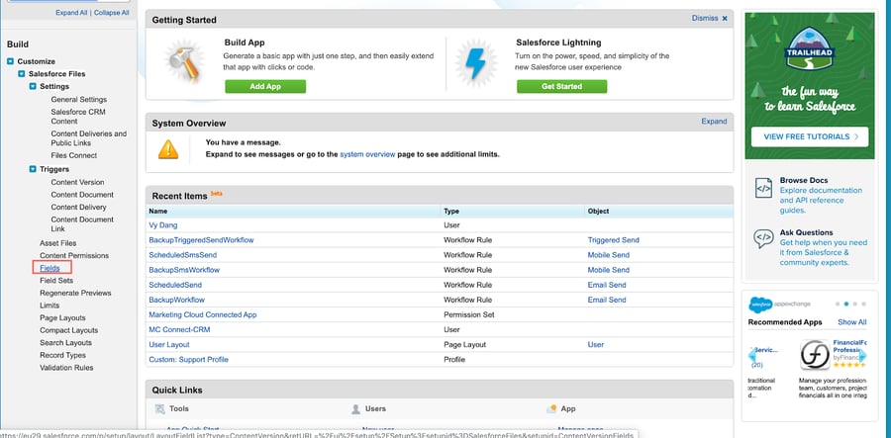Screen dimensions: 891x438
Task: Dismiss the Getting Started panel
Action: coord(705,18)
